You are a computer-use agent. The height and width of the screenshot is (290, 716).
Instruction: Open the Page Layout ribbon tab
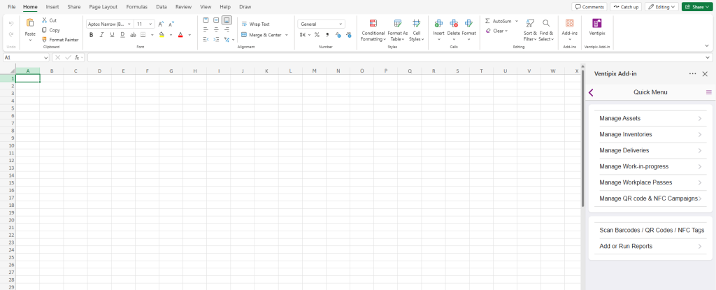103,6
